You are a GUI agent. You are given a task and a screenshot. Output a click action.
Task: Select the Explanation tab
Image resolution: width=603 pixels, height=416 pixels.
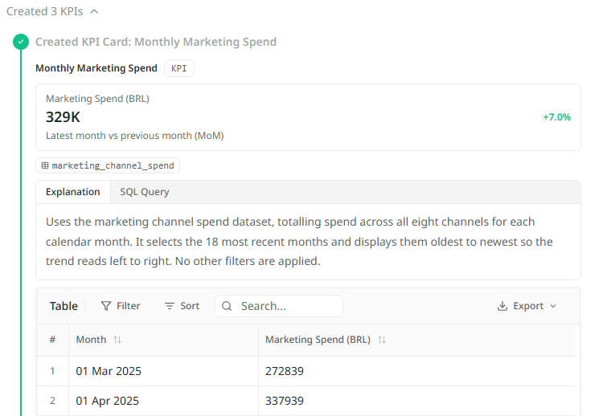point(73,192)
